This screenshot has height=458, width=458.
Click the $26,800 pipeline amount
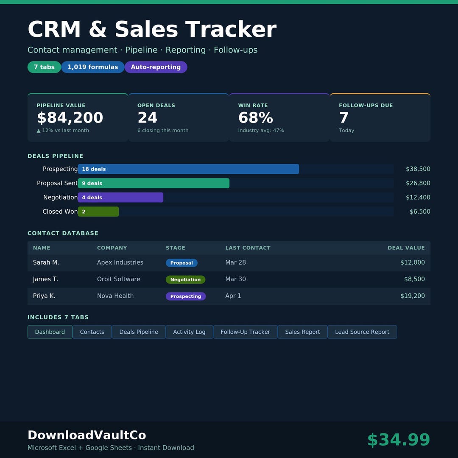pyautogui.click(x=418, y=183)
